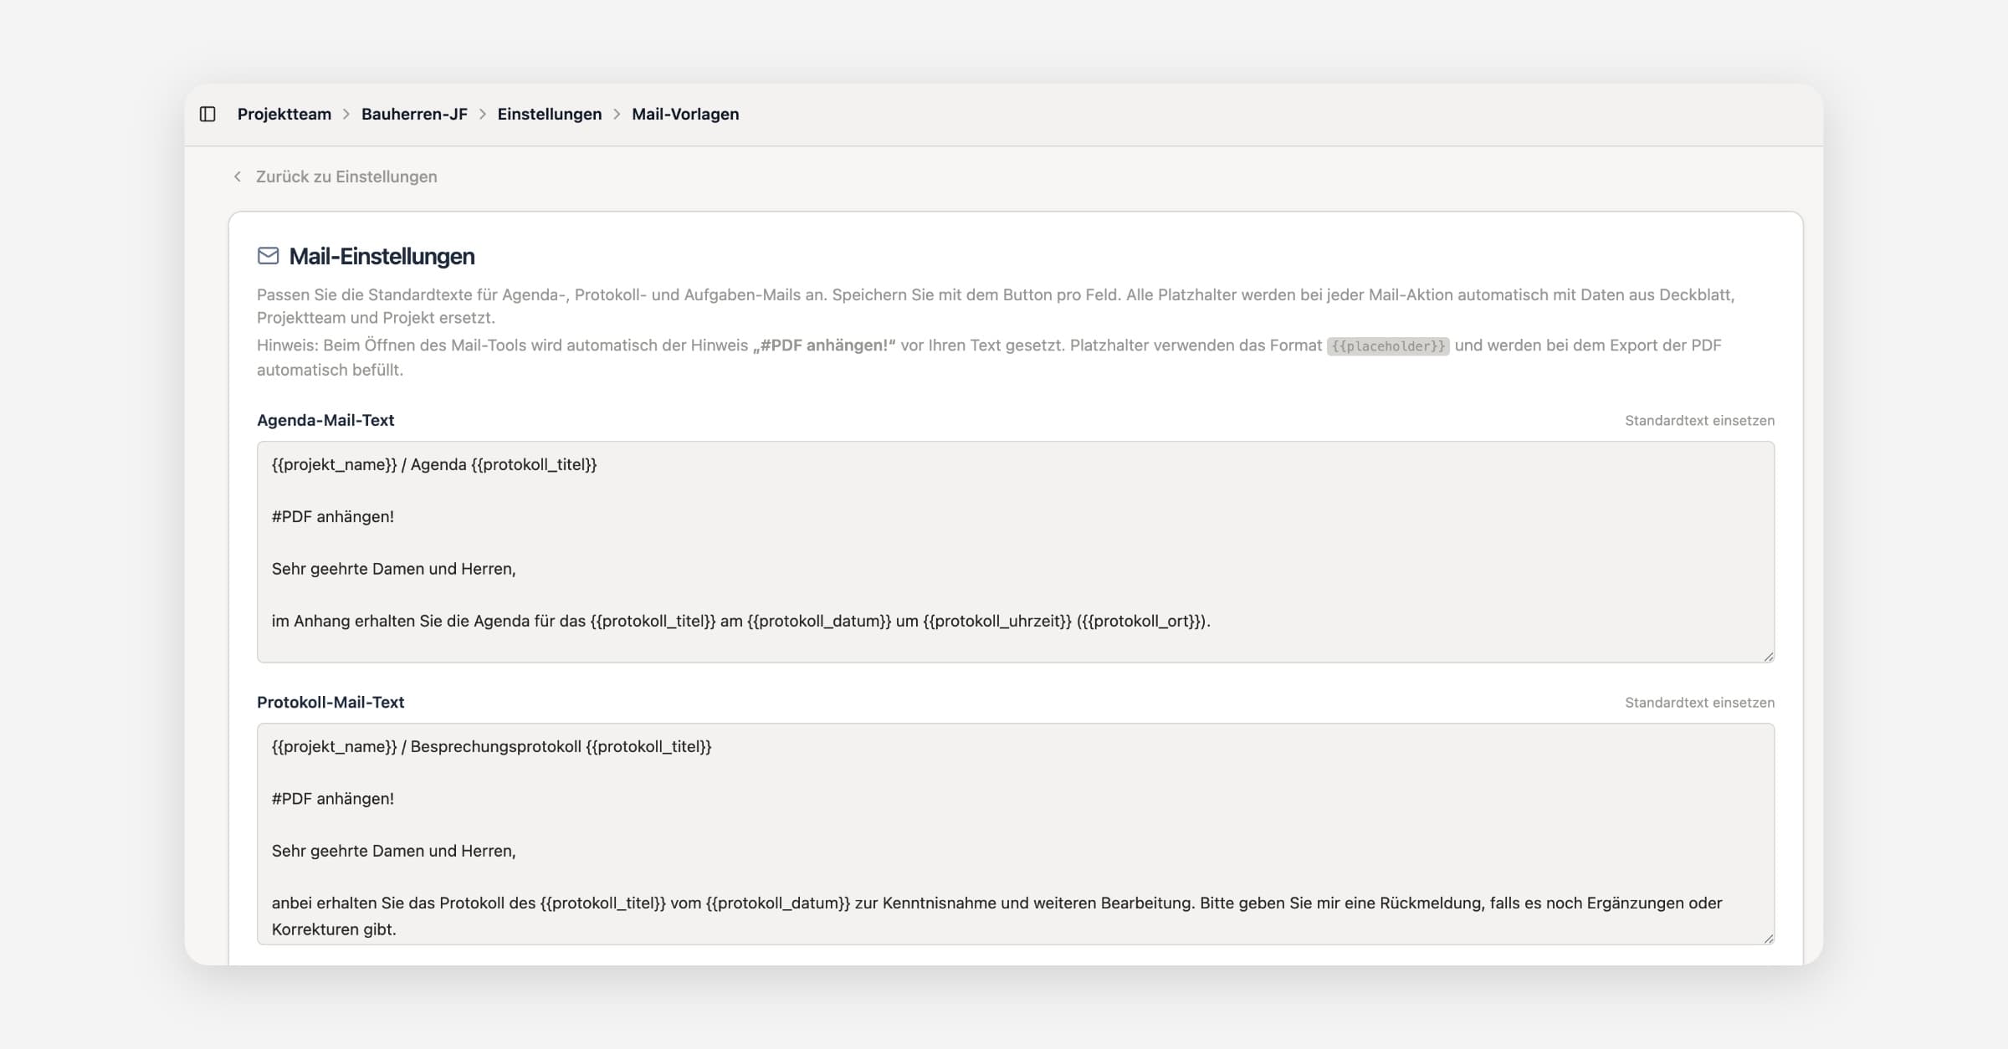Click the envelope icon beside Mail-Einstellungen
The width and height of the screenshot is (2008, 1049).
[x=268, y=256]
